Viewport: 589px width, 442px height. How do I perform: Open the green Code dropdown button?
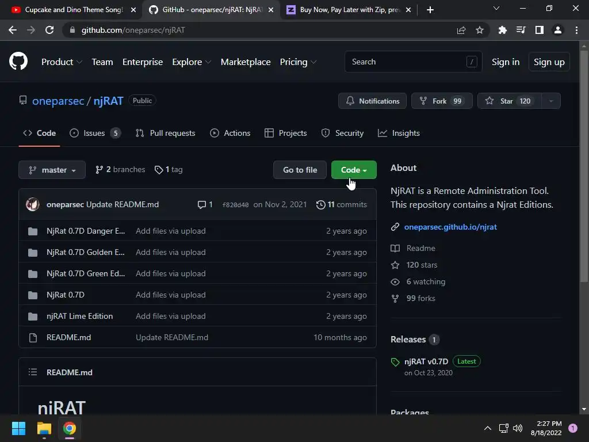tap(354, 170)
